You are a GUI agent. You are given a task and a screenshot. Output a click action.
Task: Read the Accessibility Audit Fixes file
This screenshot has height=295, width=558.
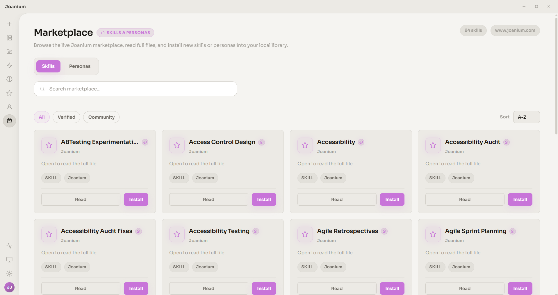pyautogui.click(x=81, y=289)
